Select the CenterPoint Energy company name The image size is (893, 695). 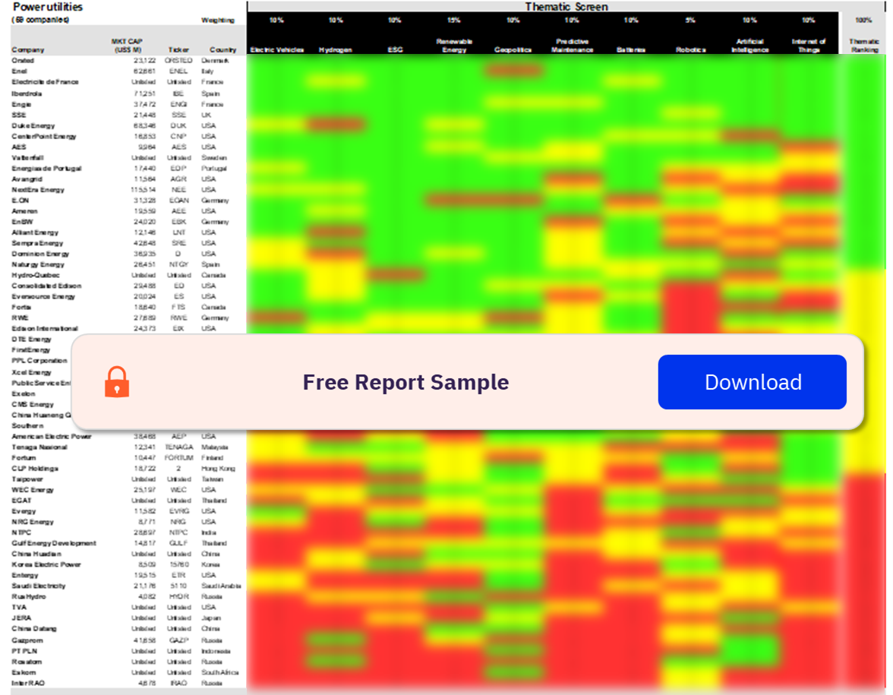(44, 136)
